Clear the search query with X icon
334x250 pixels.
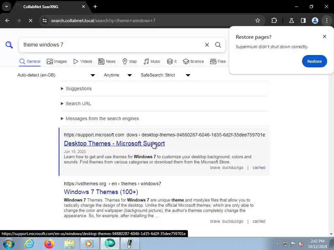coord(207,45)
